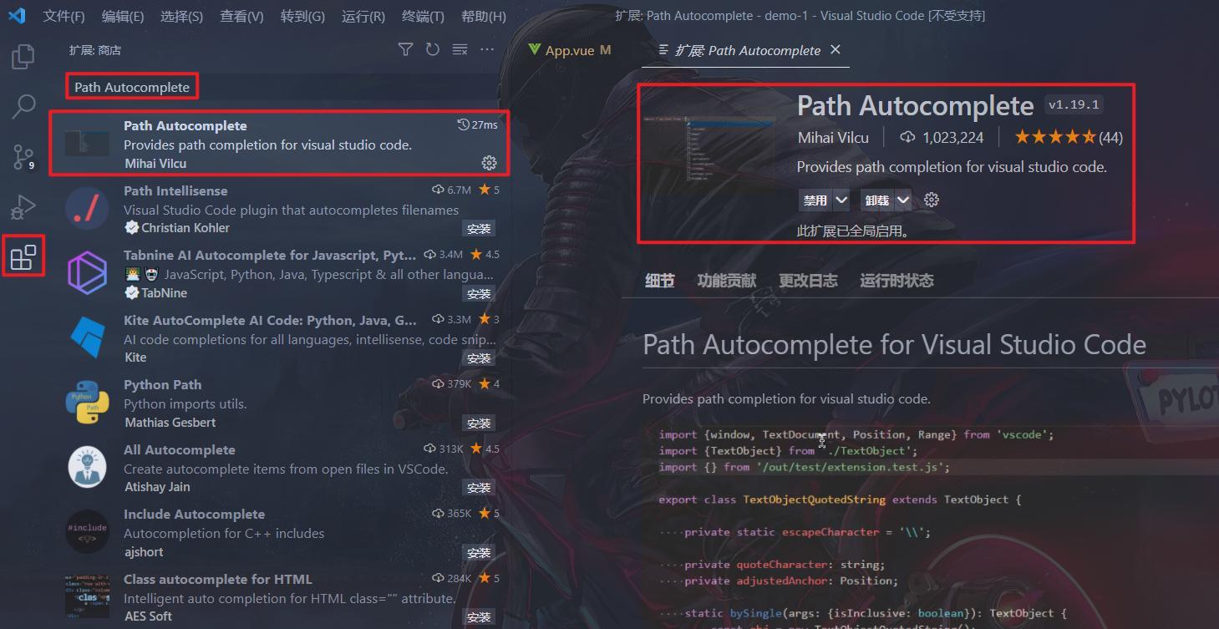Open the Explorer in the activity bar
The height and width of the screenshot is (629, 1219).
point(22,56)
